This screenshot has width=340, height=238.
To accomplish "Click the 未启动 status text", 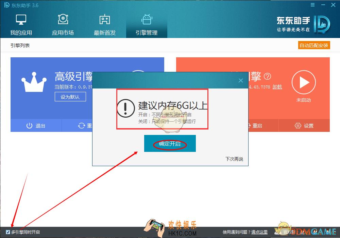I will coord(304,100).
